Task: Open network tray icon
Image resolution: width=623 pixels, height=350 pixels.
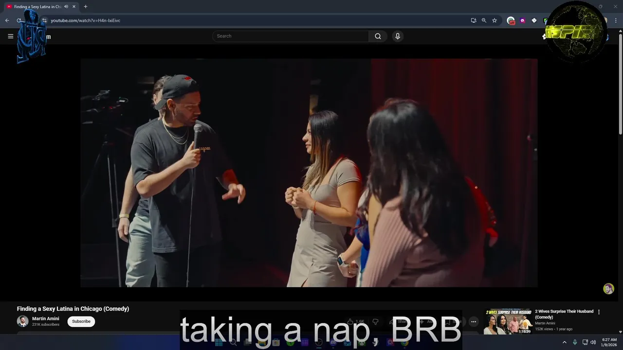Action: point(585,342)
